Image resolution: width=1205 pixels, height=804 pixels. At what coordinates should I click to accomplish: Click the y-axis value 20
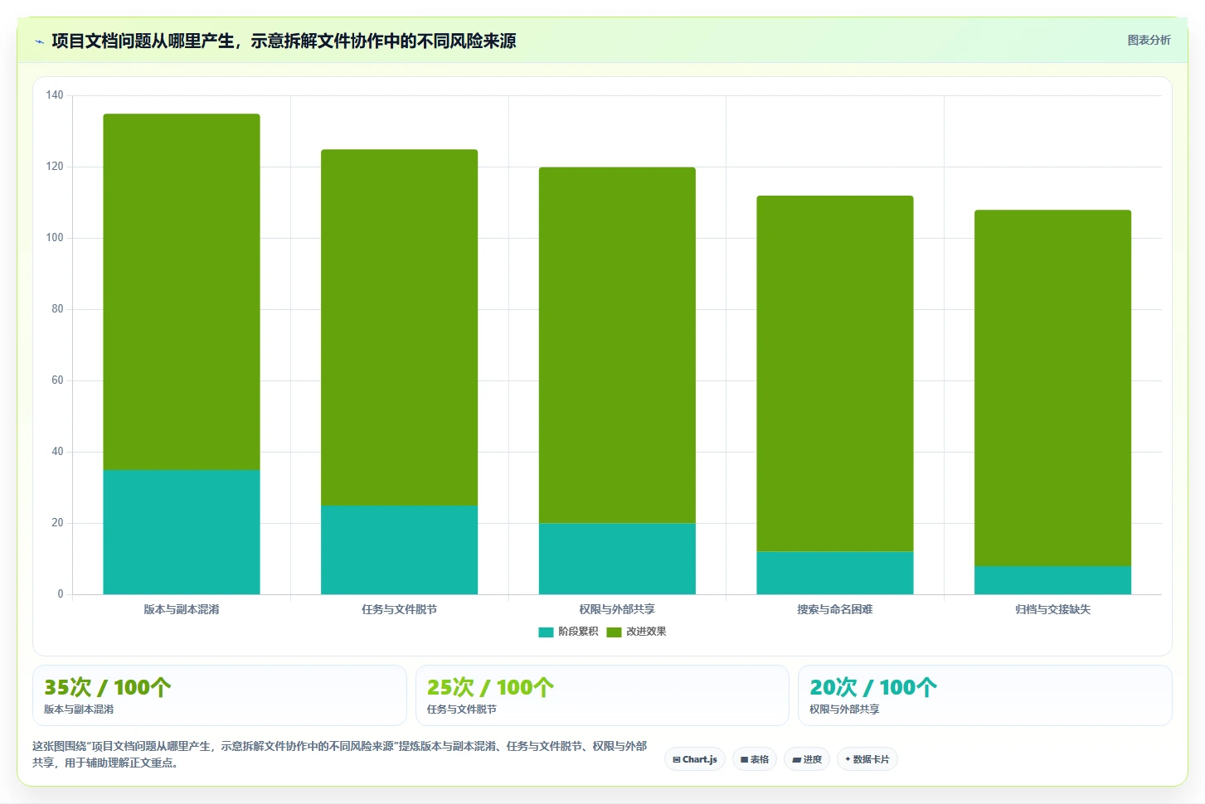pyautogui.click(x=57, y=523)
